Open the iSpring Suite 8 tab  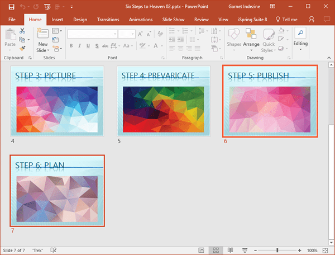[x=252, y=20]
